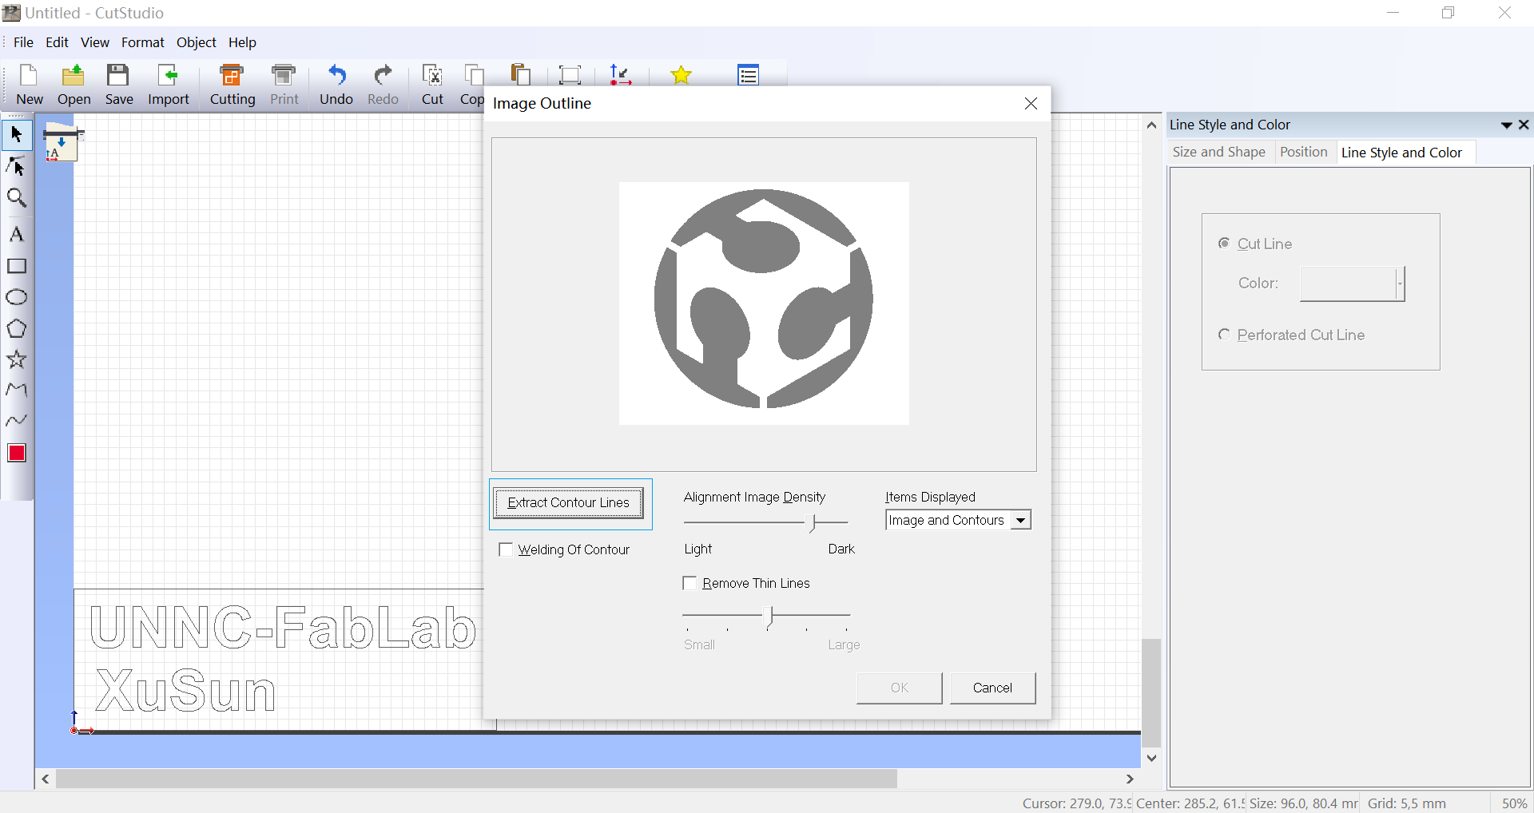Image resolution: width=1534 pixels, height=813 pixels.
Task: Pick the rectangle drawing tool
Action: click(x=17, y=266)
